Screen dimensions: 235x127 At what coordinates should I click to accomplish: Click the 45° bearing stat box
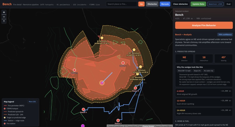[x=223, y=59]
